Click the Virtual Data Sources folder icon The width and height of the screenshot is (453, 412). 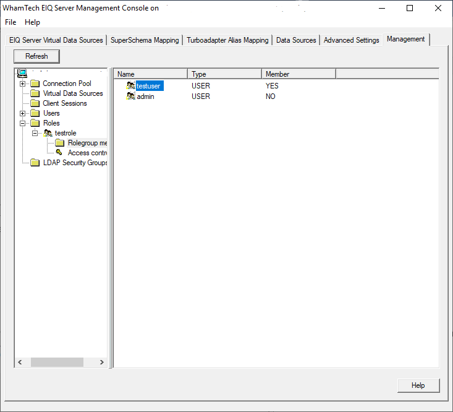35,93
